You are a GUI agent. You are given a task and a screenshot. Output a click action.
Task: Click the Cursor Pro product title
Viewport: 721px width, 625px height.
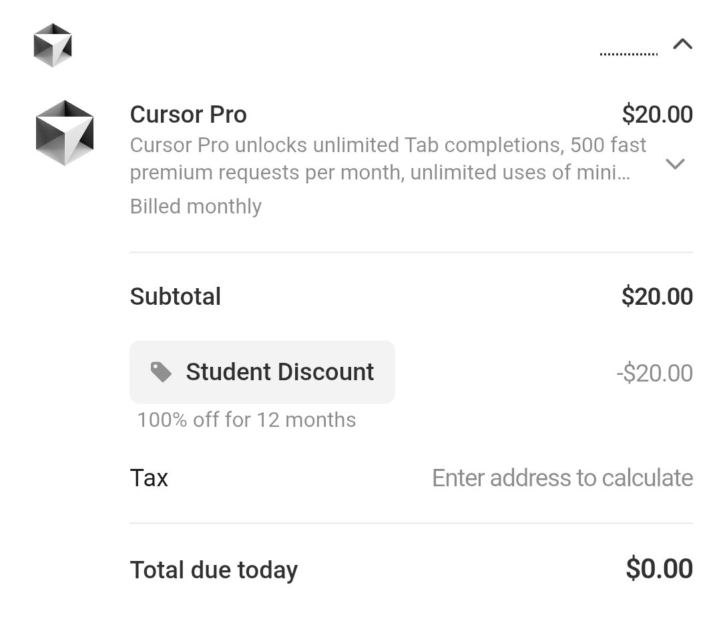(x=188, y=115)
